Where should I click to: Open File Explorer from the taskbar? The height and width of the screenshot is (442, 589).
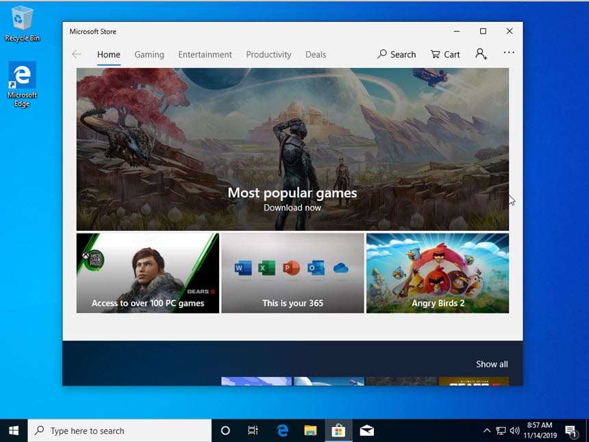[310, 430]
